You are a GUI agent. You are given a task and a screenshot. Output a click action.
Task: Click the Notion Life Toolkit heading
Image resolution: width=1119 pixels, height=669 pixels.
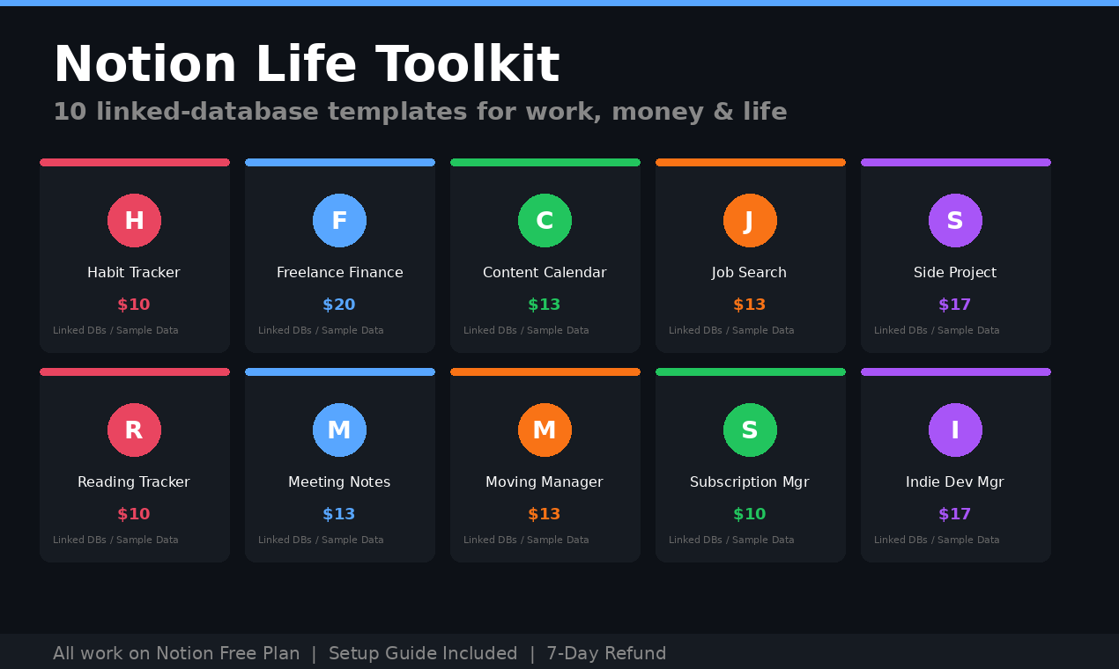(307, 63)
